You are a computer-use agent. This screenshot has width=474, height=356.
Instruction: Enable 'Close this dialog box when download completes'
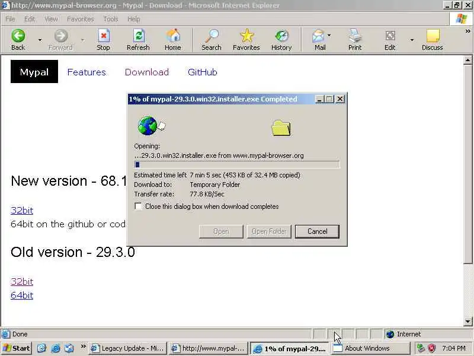pos(138,206)
